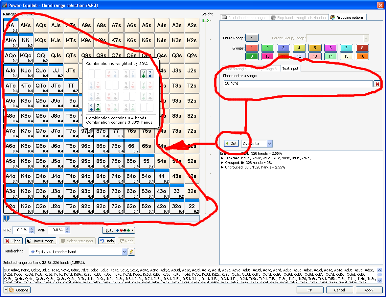The image size is (386, 297).
Task: Switch to Flop hand strength distribution tab
Action: (x=299, y=18)
